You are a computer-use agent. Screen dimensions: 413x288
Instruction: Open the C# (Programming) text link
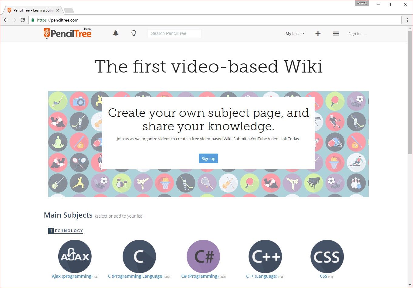coord(200,276)
